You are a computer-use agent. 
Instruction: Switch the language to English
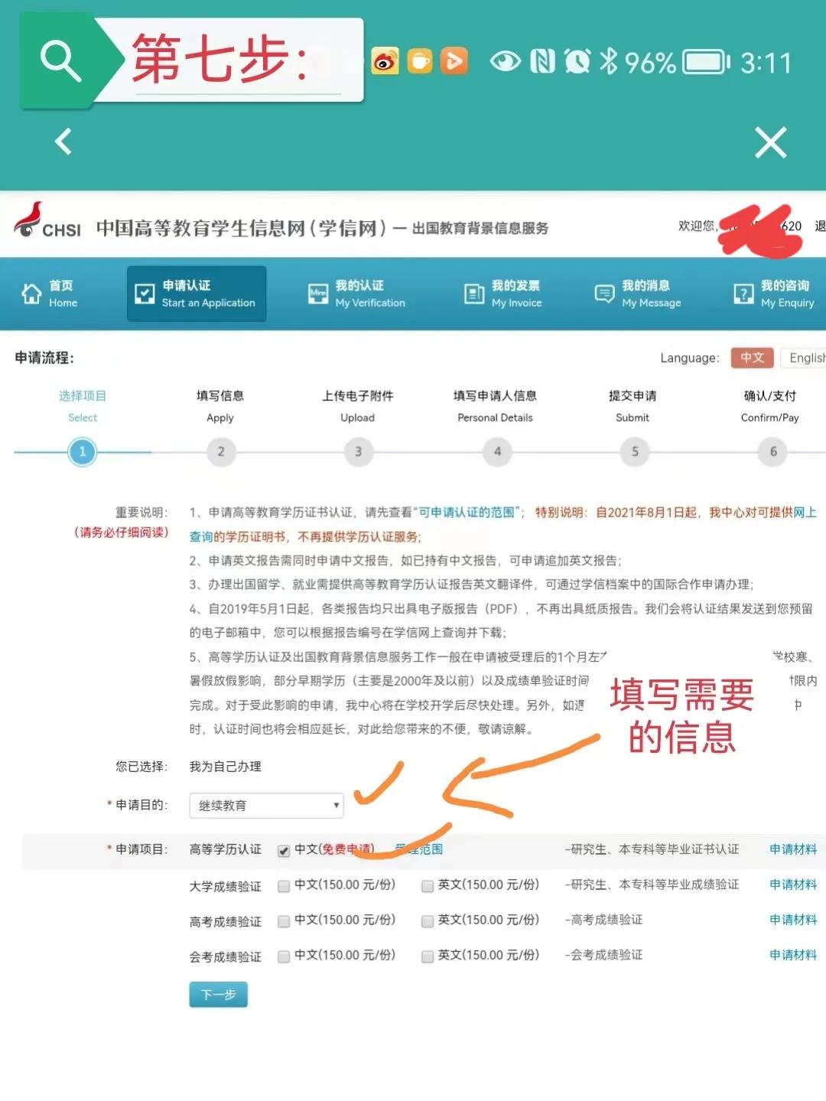click(808, 357)
